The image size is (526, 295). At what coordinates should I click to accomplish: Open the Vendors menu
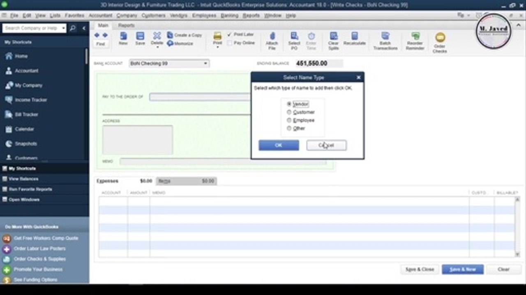178,16
